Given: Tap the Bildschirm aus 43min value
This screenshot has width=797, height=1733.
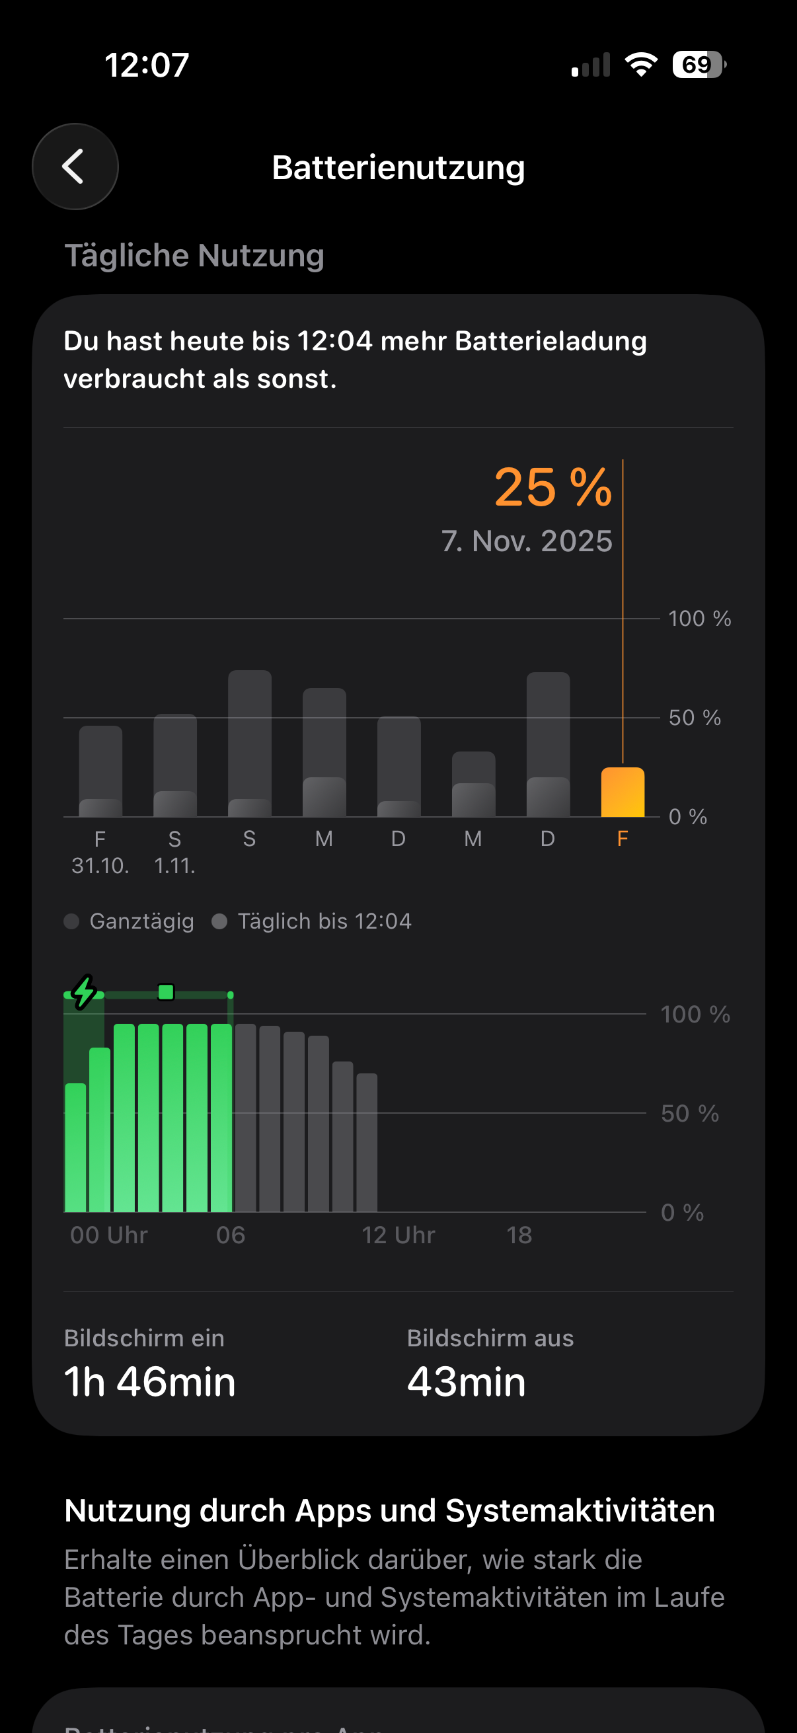Looking at the screenshot, I should click(x=466, y=1382).
